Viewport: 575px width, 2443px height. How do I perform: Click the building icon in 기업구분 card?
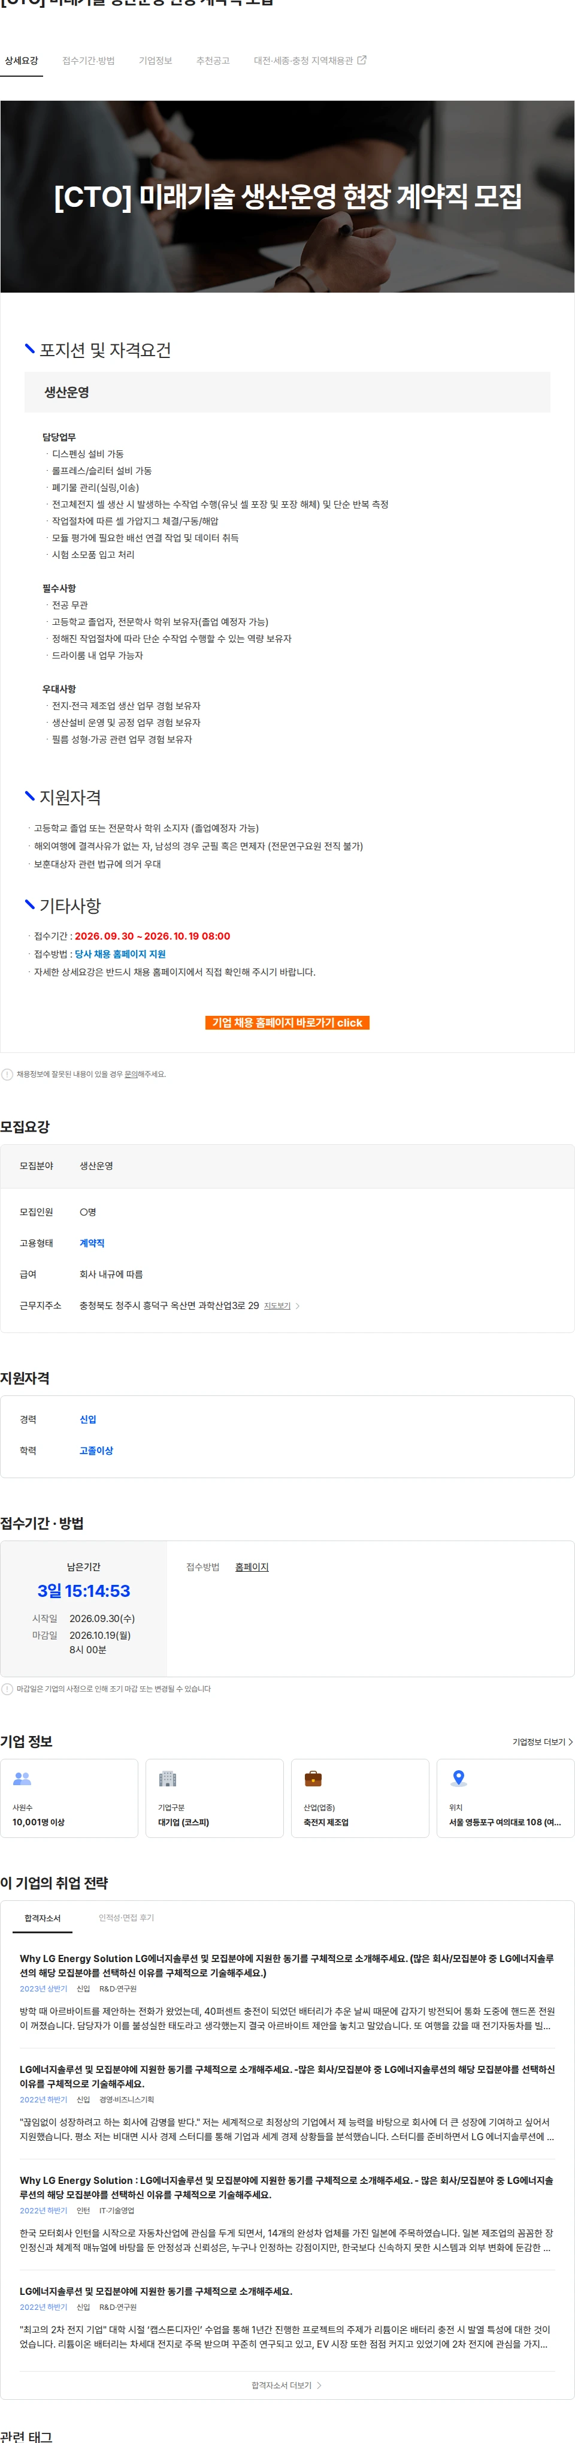(168, 1778)
